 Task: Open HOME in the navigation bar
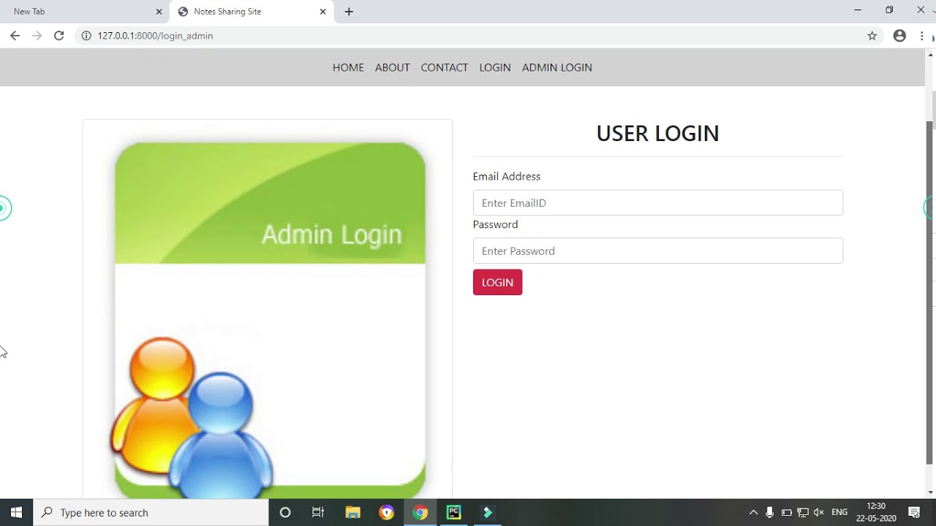(x=348, y=67)
